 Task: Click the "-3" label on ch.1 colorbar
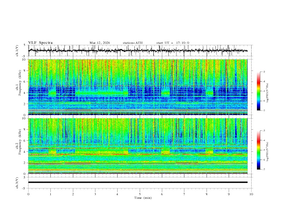(263, 72)
